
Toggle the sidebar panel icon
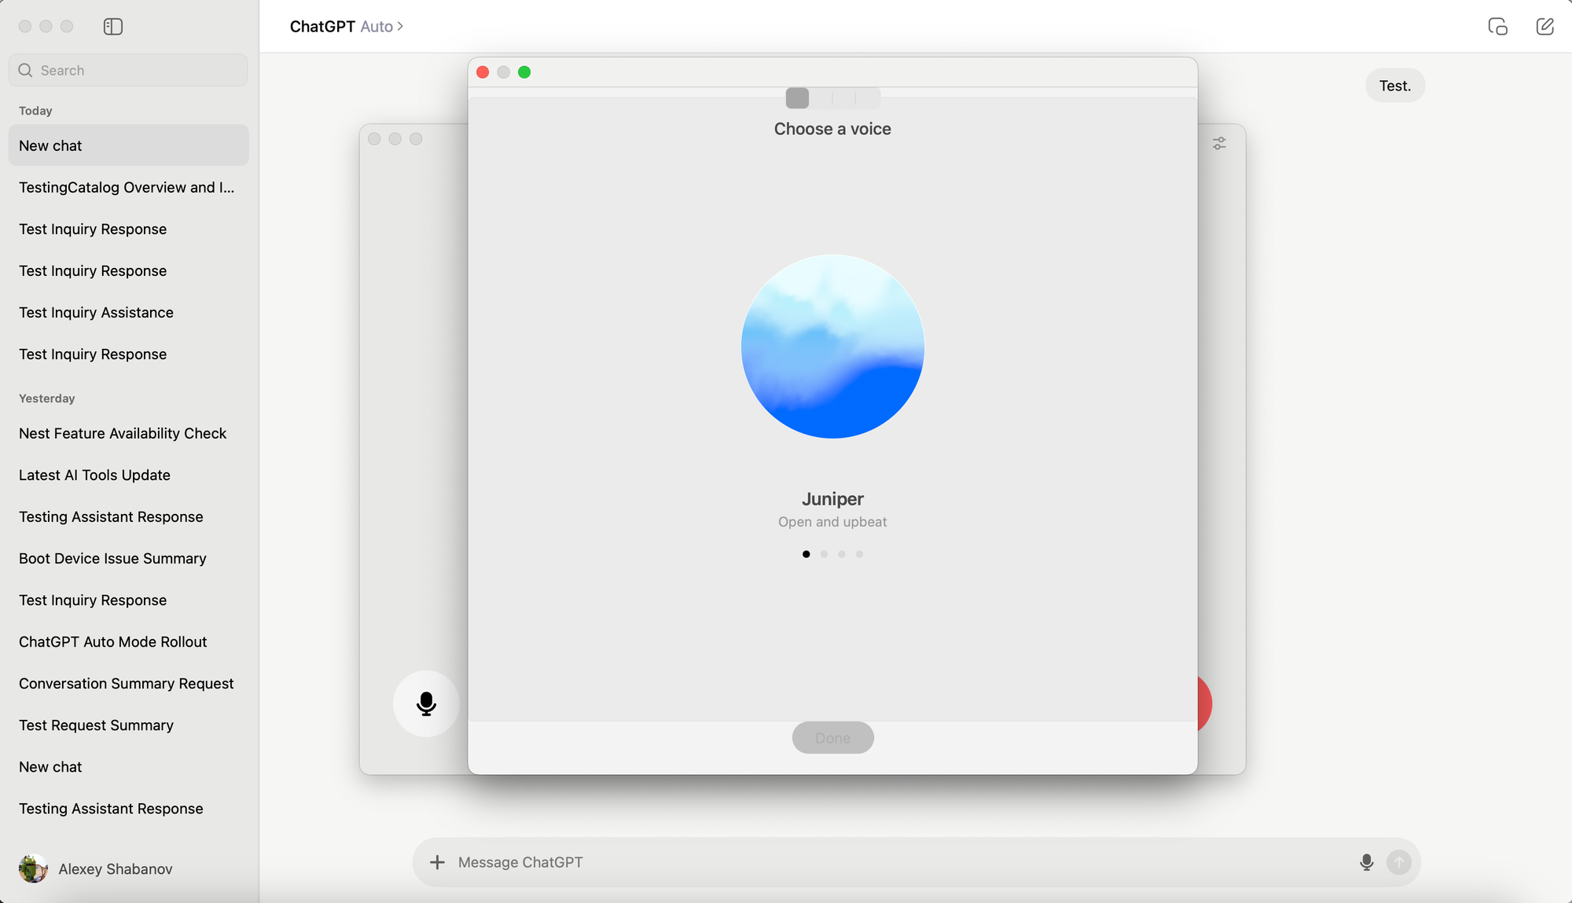point(113,27)
